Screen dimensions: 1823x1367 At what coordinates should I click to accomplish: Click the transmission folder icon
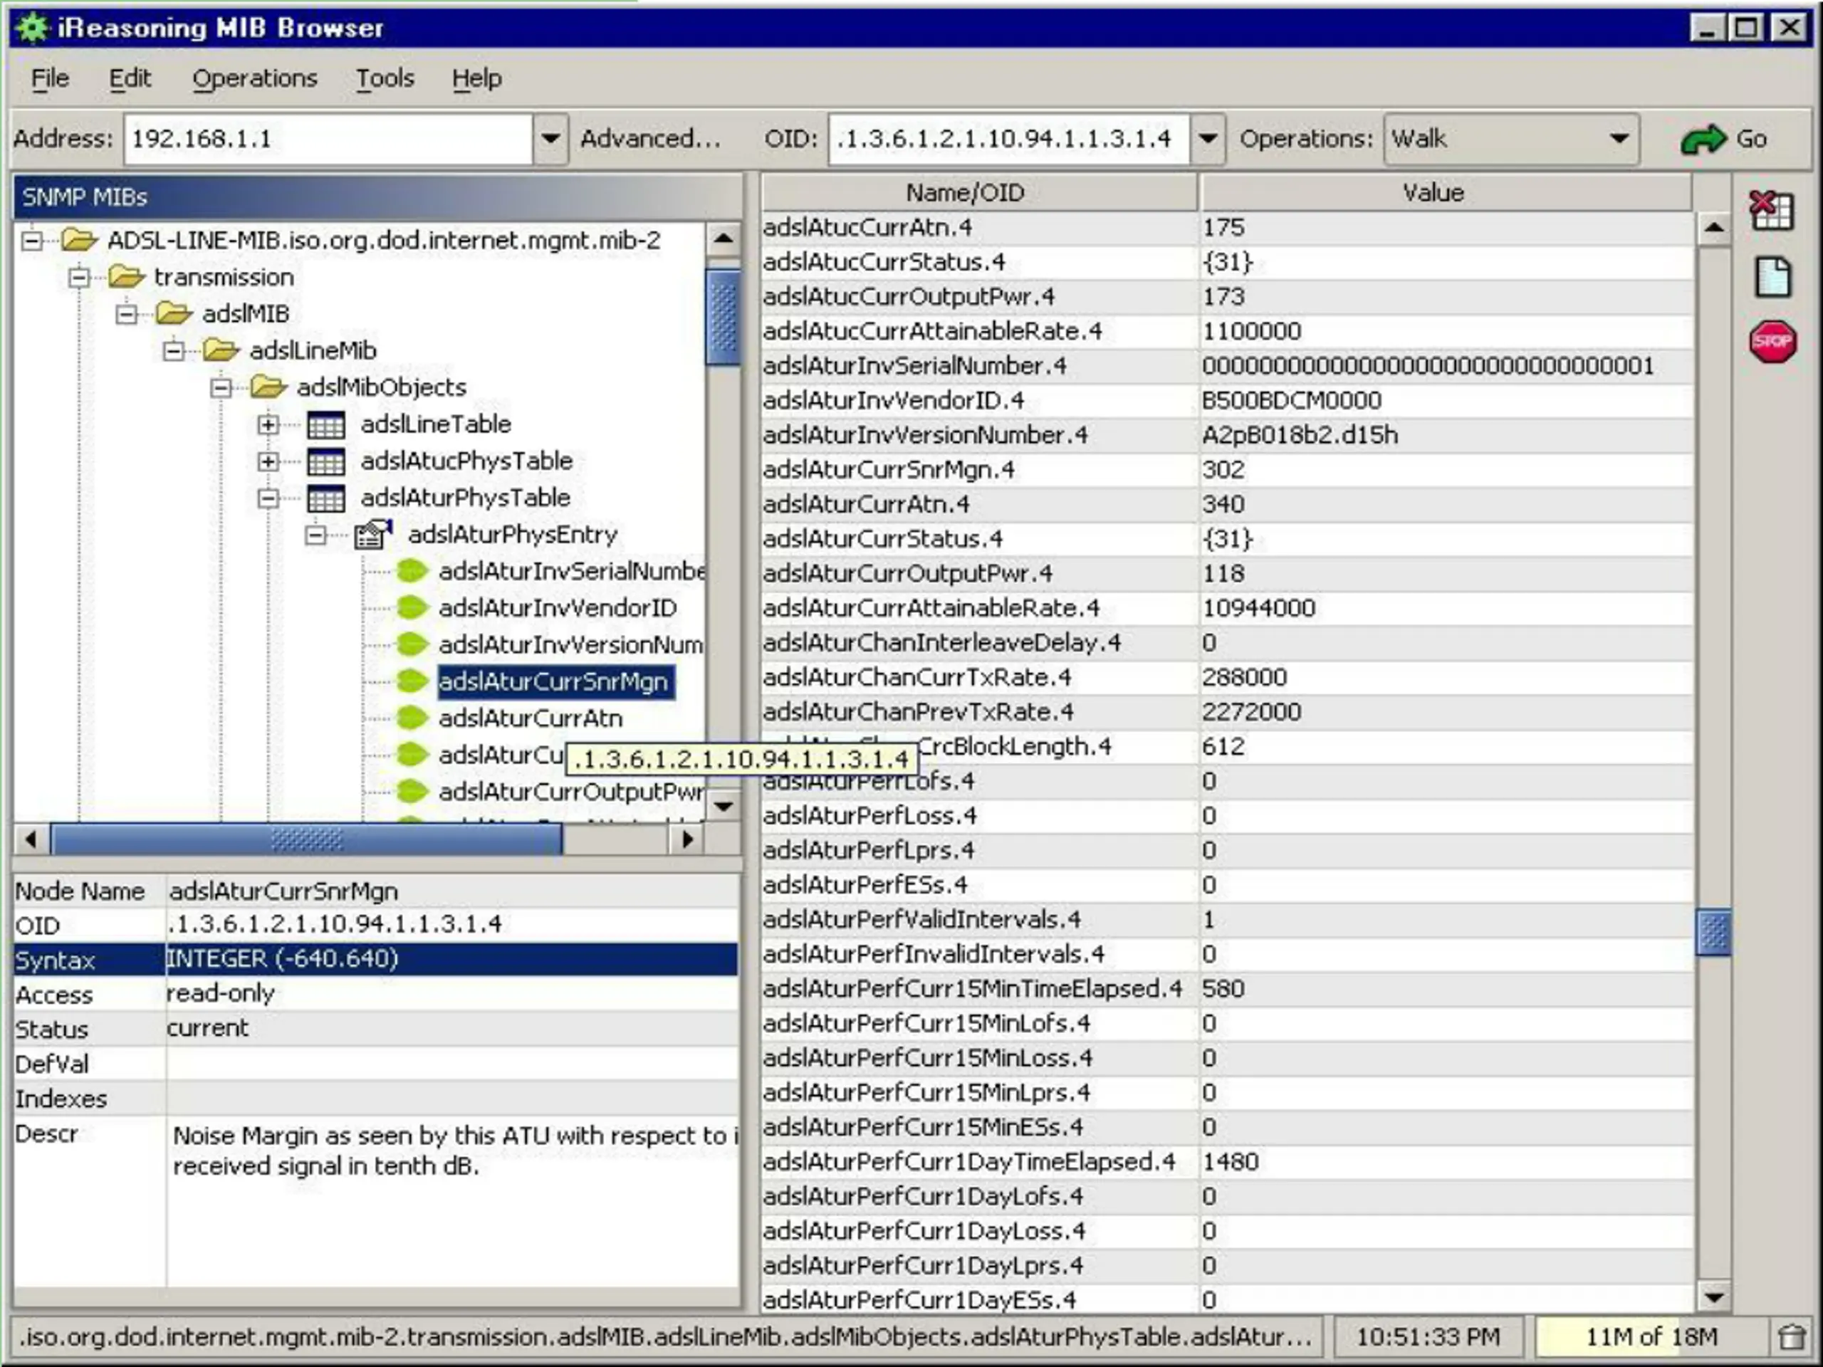tap(126, 277)
